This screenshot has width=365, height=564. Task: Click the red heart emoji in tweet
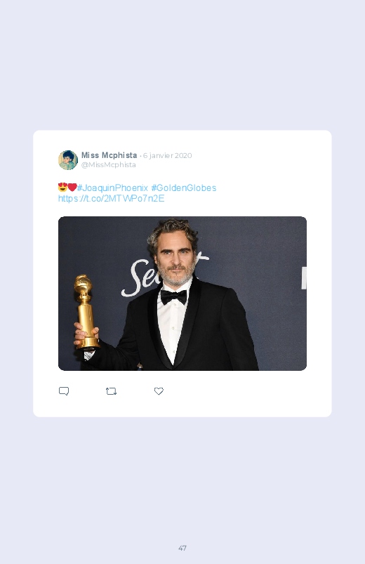72,188
